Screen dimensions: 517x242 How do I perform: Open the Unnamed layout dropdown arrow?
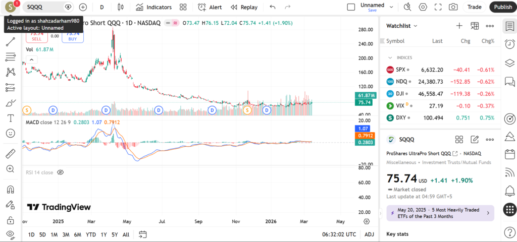coord(391,7)
